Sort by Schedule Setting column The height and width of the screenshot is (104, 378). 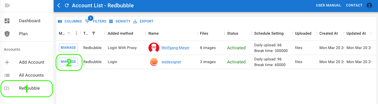[x=269, y=34]
